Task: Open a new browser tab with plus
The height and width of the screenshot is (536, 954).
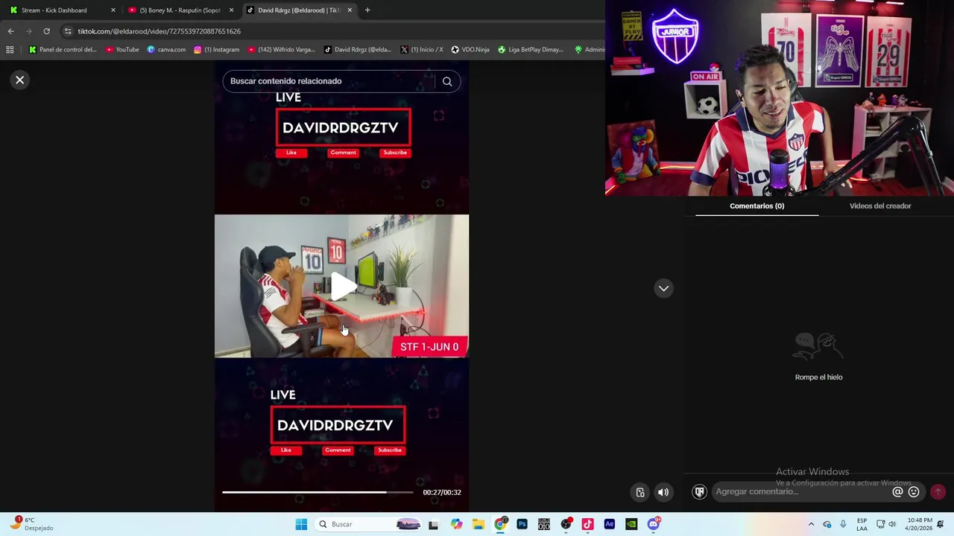Action: pyautogui.click(x=367, y=10)
